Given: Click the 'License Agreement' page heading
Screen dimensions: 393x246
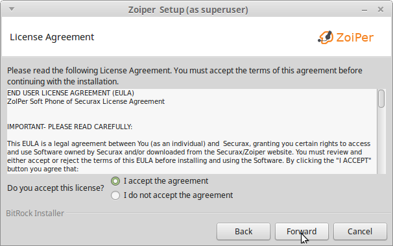Looking at the screenshot, I should [52, 37].
